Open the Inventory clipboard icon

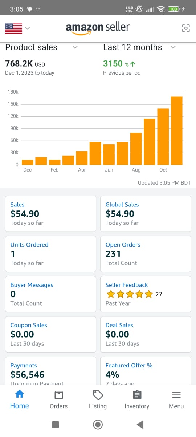(137, 395)
